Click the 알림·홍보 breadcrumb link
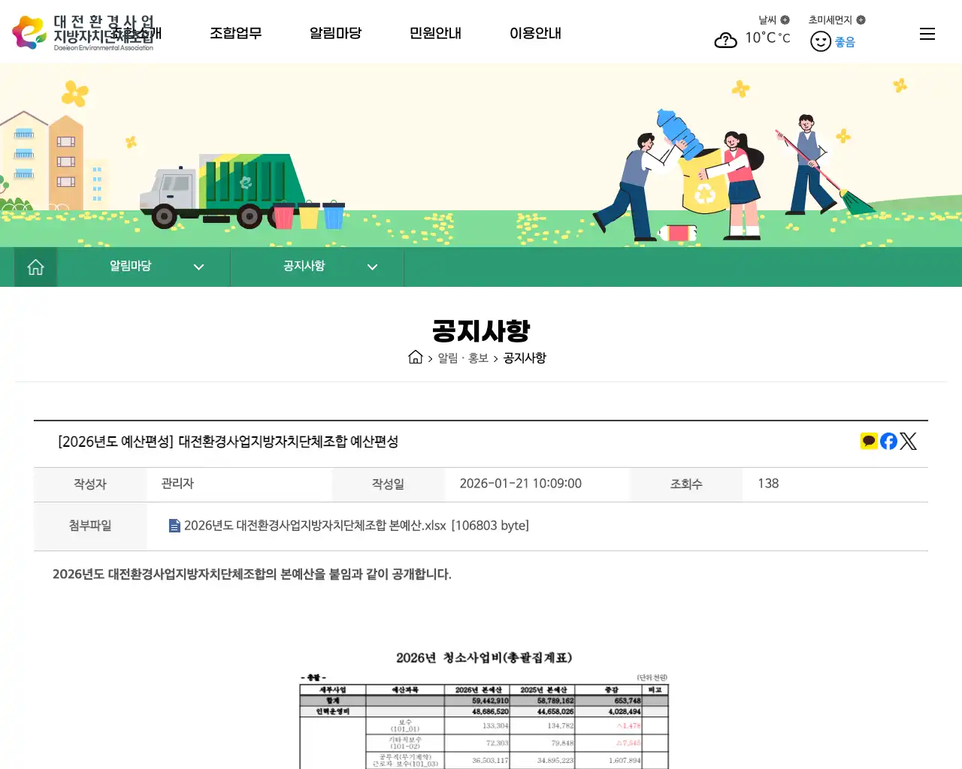Screen dimensions: 962x769 pyautogui.click(x=460, y=357)
